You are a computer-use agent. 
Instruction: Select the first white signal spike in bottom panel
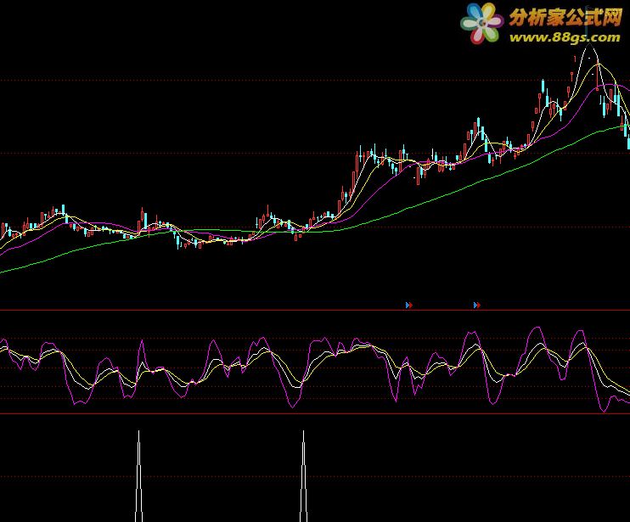(x=139, y=476)
